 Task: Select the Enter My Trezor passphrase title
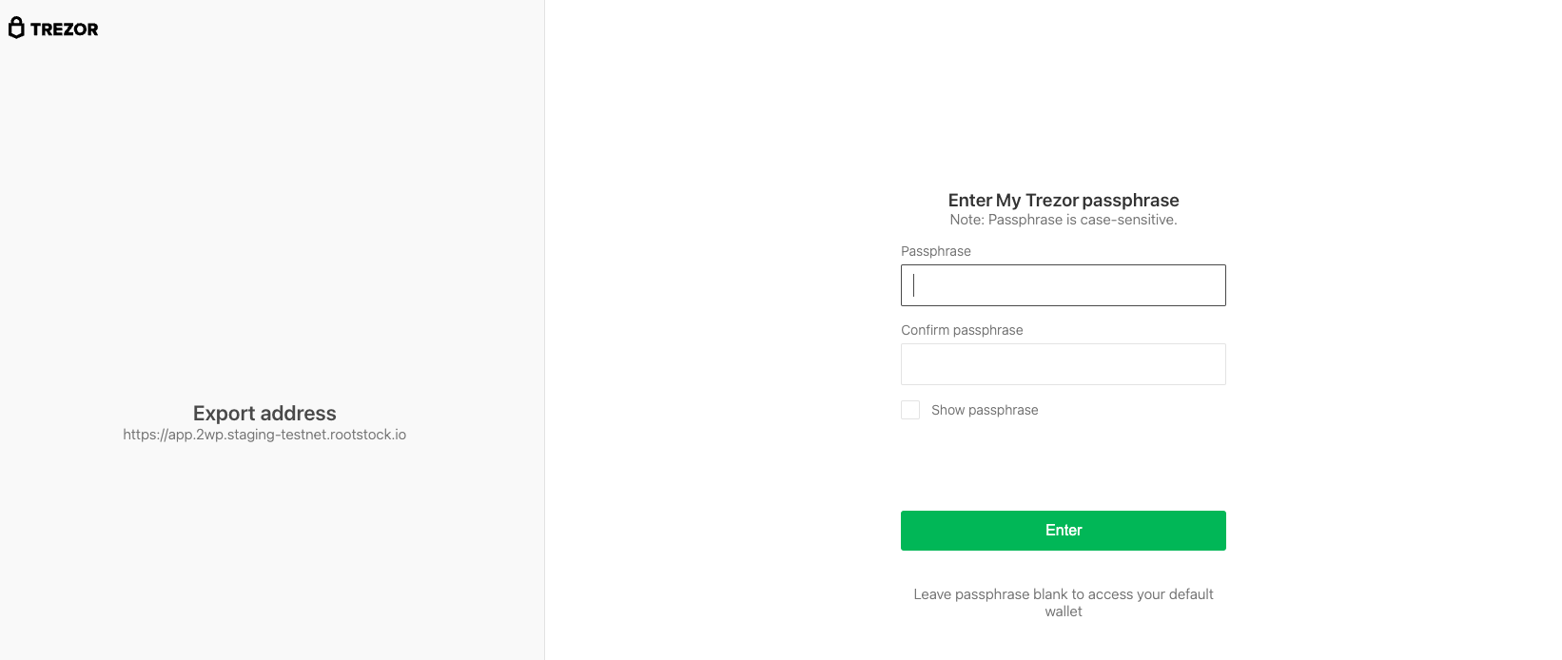pyautogui.click(x=1063, y=200)
